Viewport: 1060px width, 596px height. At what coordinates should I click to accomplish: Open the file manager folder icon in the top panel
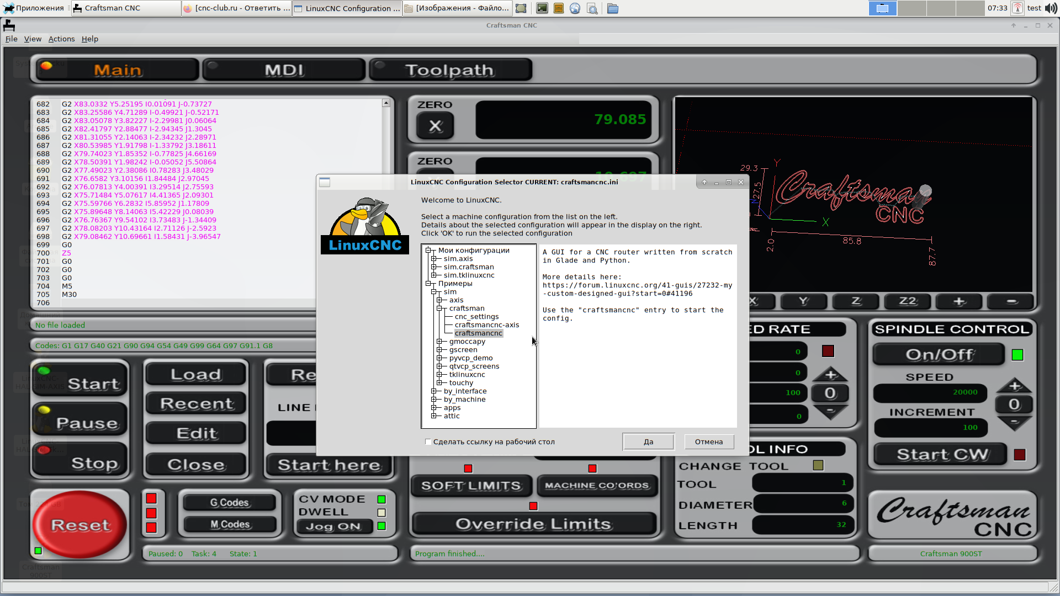click(x=612, y=8)
